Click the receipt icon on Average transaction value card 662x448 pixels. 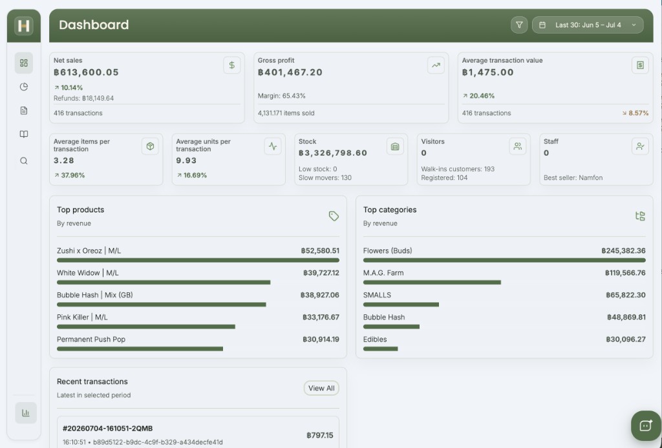640,65
